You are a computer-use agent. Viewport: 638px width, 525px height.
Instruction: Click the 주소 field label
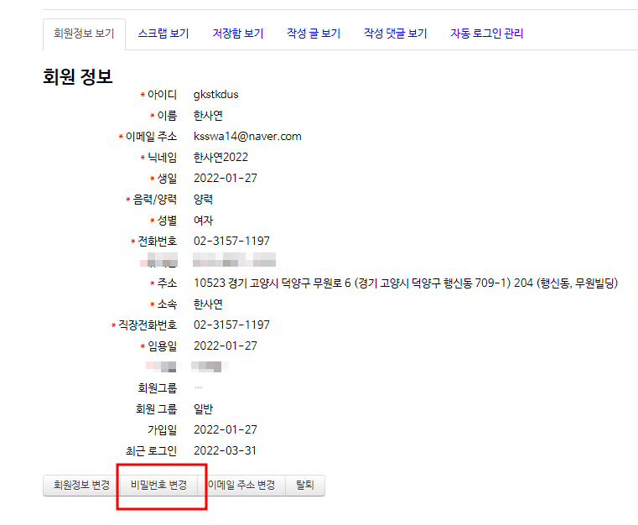point(167,283)
